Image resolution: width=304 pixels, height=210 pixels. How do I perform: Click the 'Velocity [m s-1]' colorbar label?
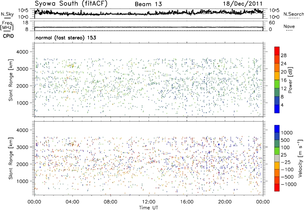tap(300, 158)
